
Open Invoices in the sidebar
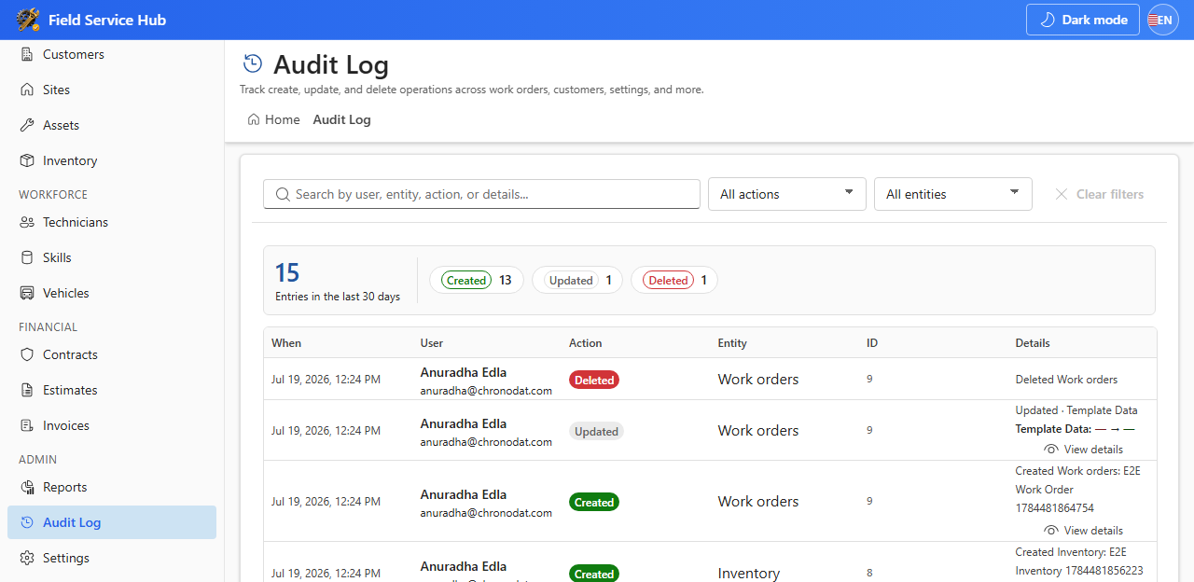click(x=112, y=425)
